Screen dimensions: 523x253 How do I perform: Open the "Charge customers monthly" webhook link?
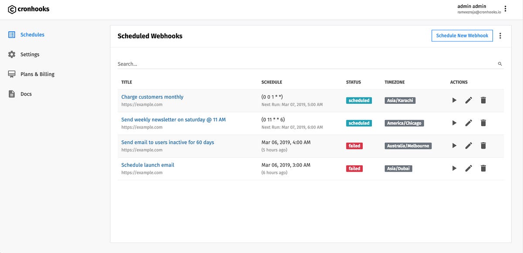[x=152, y=97]
